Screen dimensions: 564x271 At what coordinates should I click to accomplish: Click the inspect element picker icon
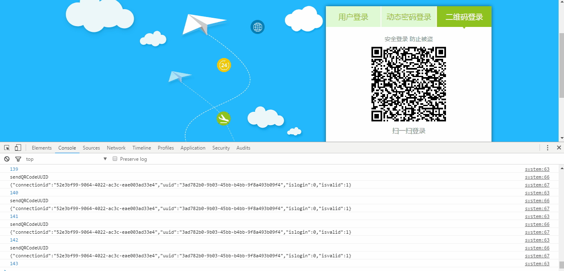coord(7,148)
